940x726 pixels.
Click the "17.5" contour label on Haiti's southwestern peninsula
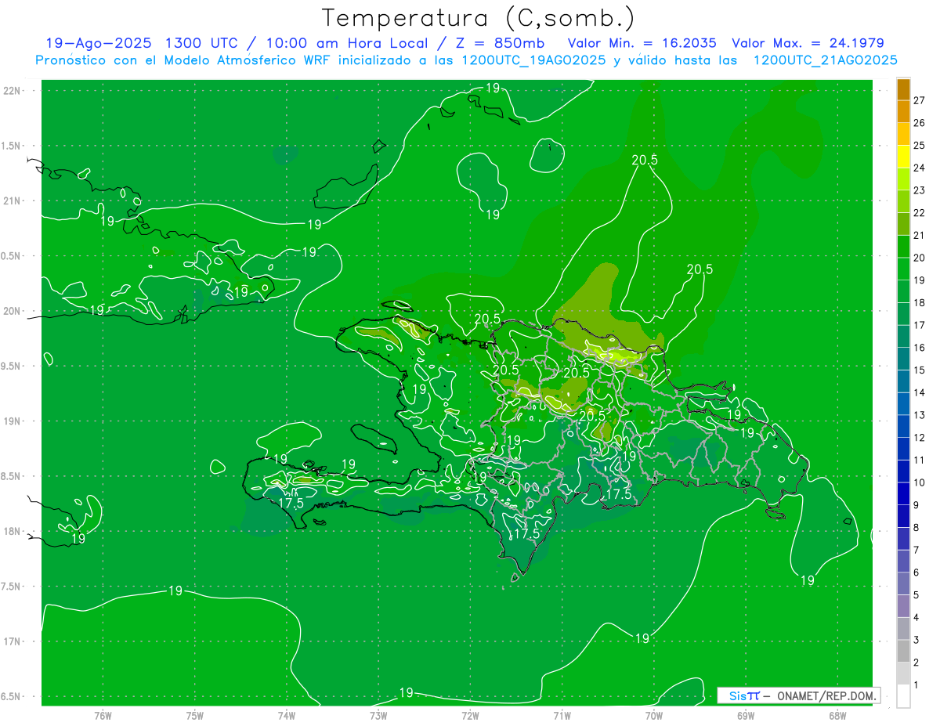pos(291,504)
